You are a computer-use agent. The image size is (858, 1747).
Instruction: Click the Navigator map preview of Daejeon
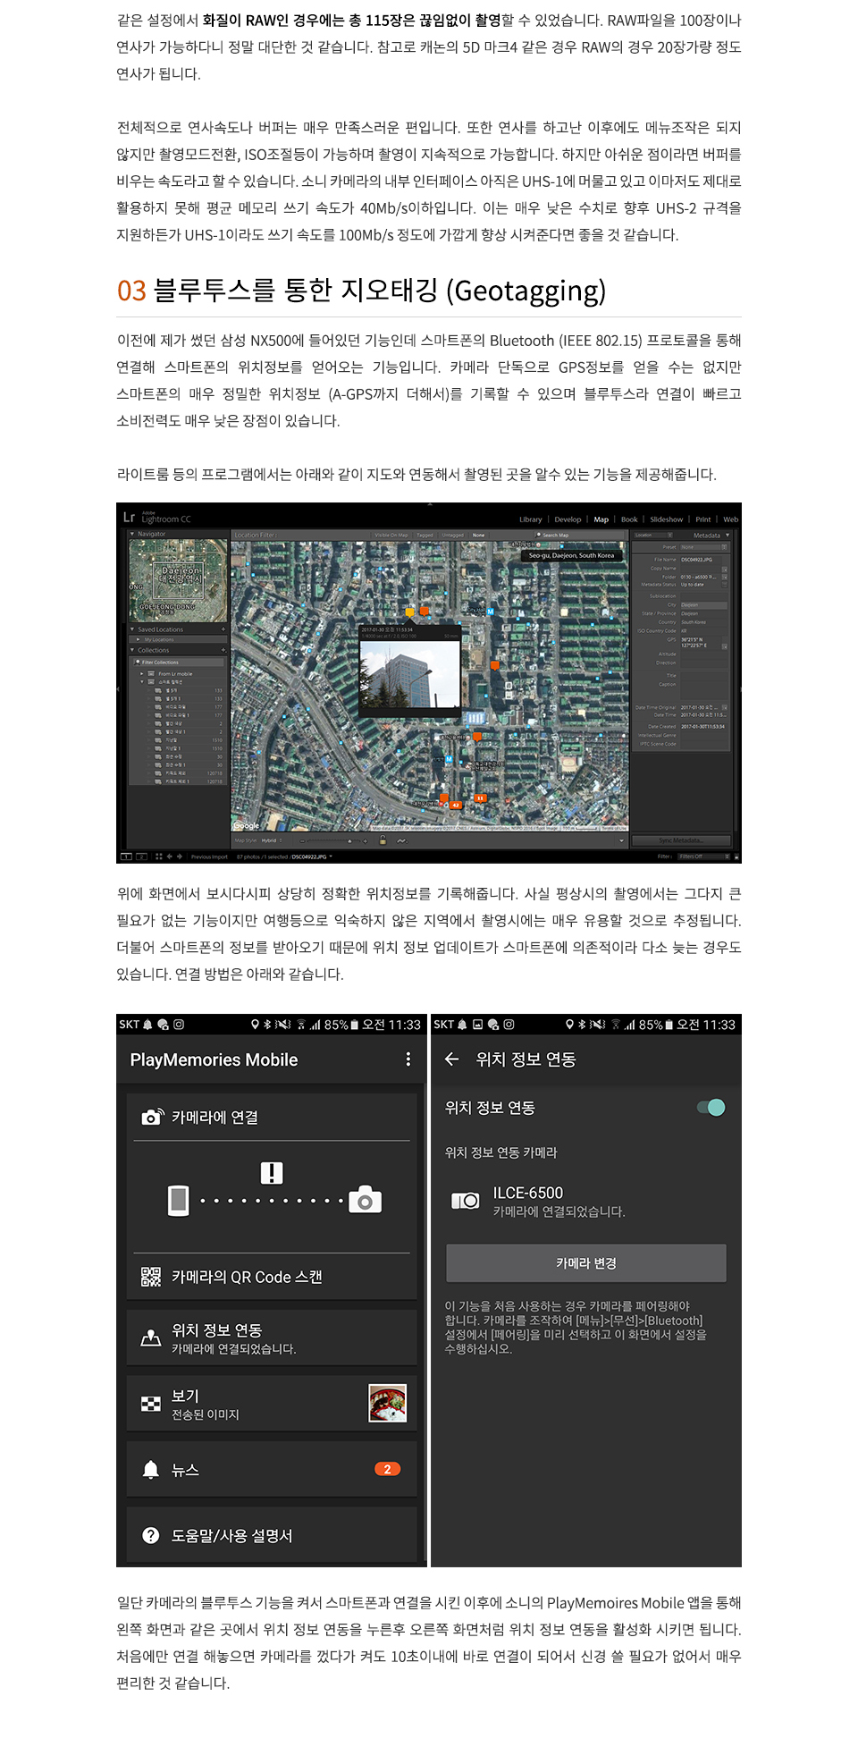tap(178, 581)
